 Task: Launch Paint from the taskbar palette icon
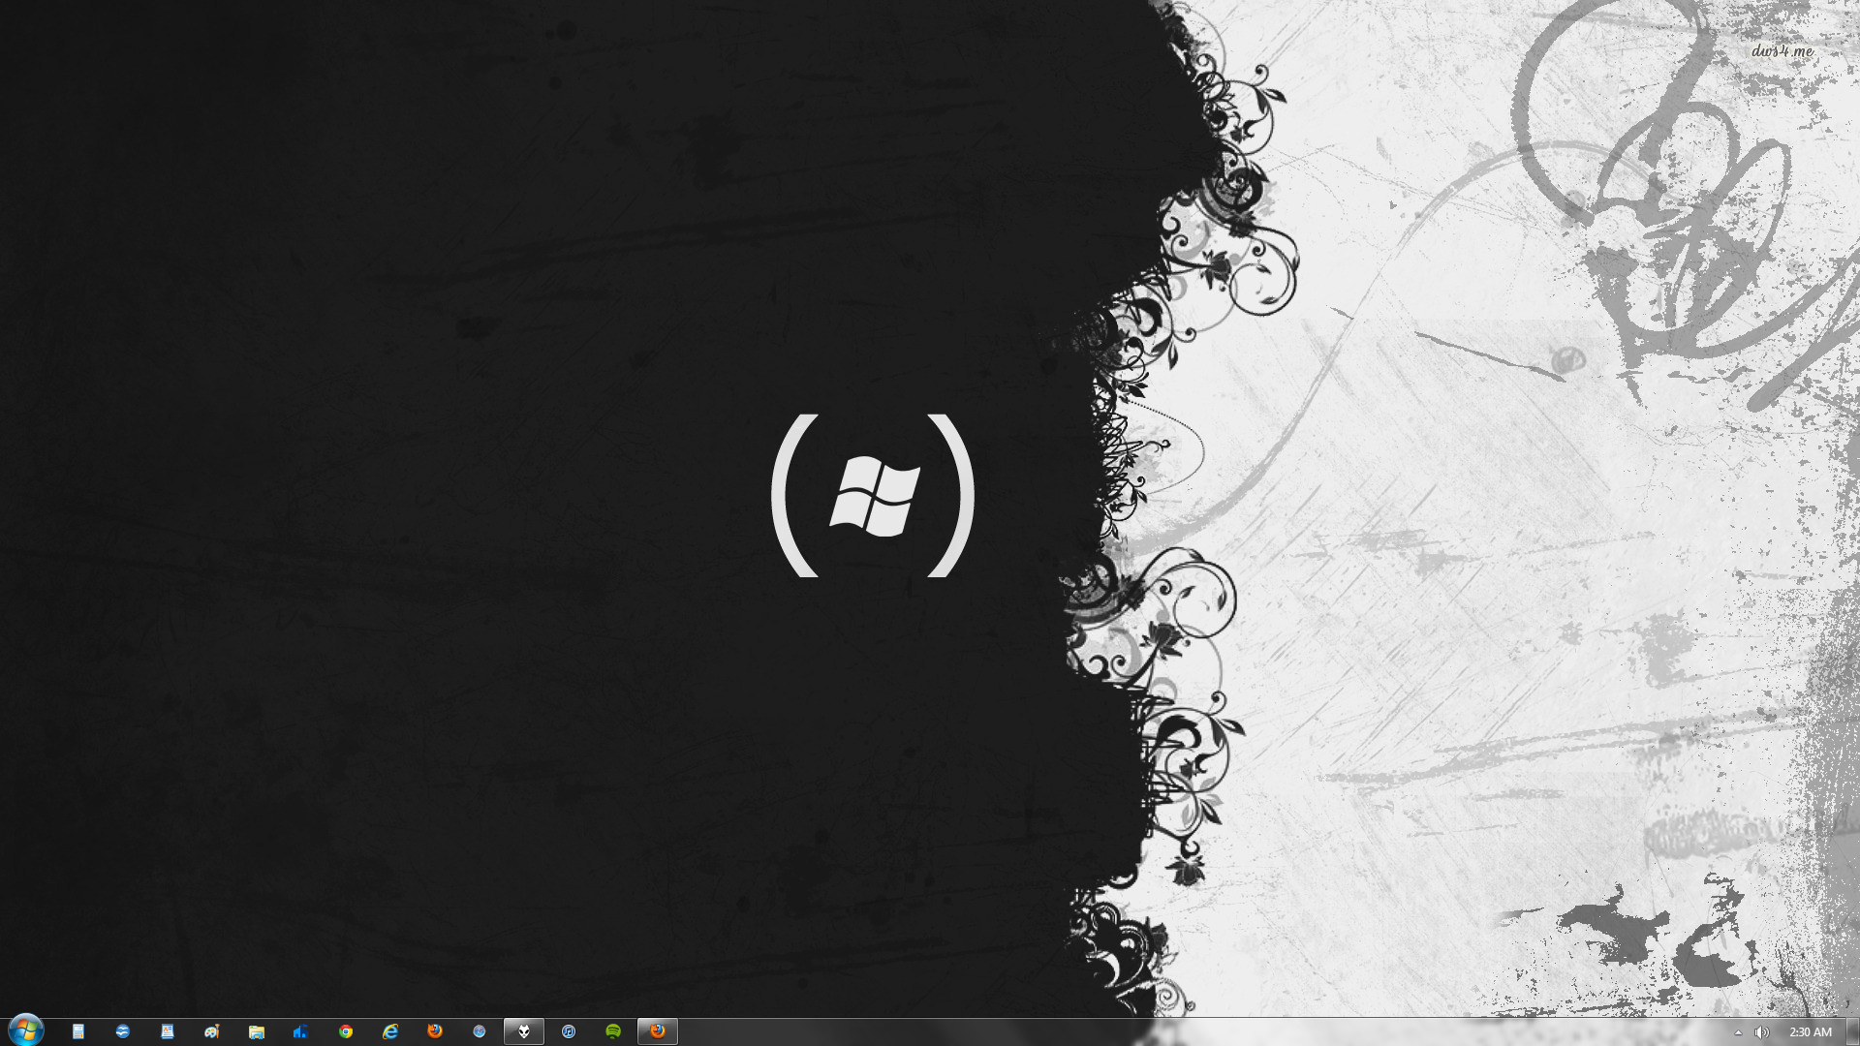pyautogui.click(x=212, y=1031)
